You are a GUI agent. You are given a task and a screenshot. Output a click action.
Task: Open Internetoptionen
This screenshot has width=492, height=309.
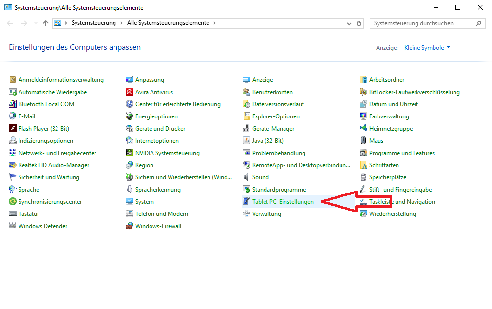[157, 141]
